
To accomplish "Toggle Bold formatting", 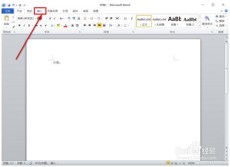I will [x=20, y=25].
